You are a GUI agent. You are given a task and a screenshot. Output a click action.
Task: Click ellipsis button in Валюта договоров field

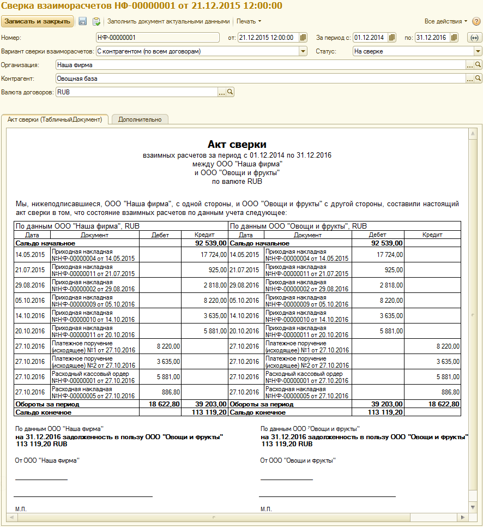(x=222, y=92)
